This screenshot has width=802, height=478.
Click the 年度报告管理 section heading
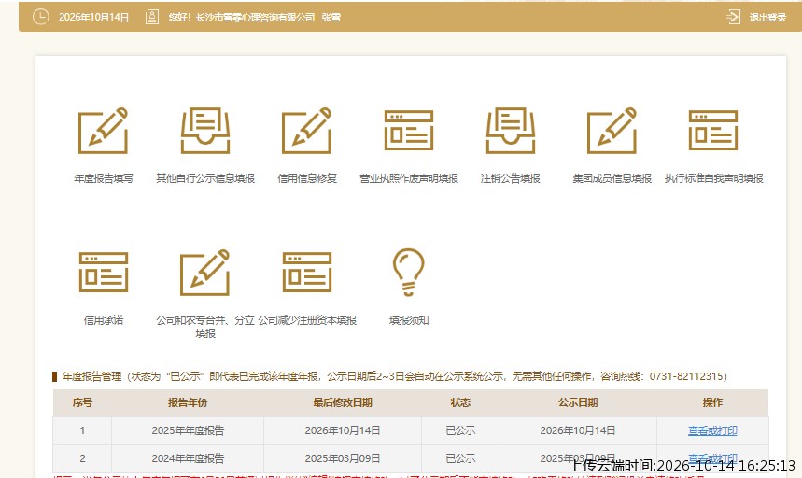pos(91,377)
